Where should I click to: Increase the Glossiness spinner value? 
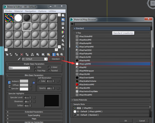point(30,101)
